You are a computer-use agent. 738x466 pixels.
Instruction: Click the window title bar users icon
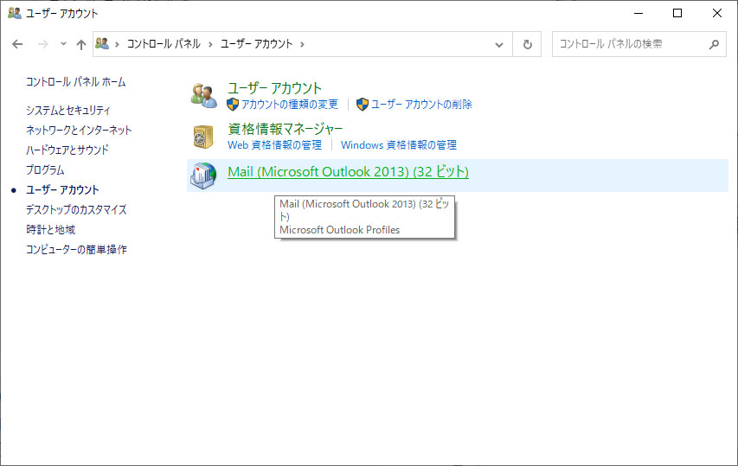[x=15, y=13]
